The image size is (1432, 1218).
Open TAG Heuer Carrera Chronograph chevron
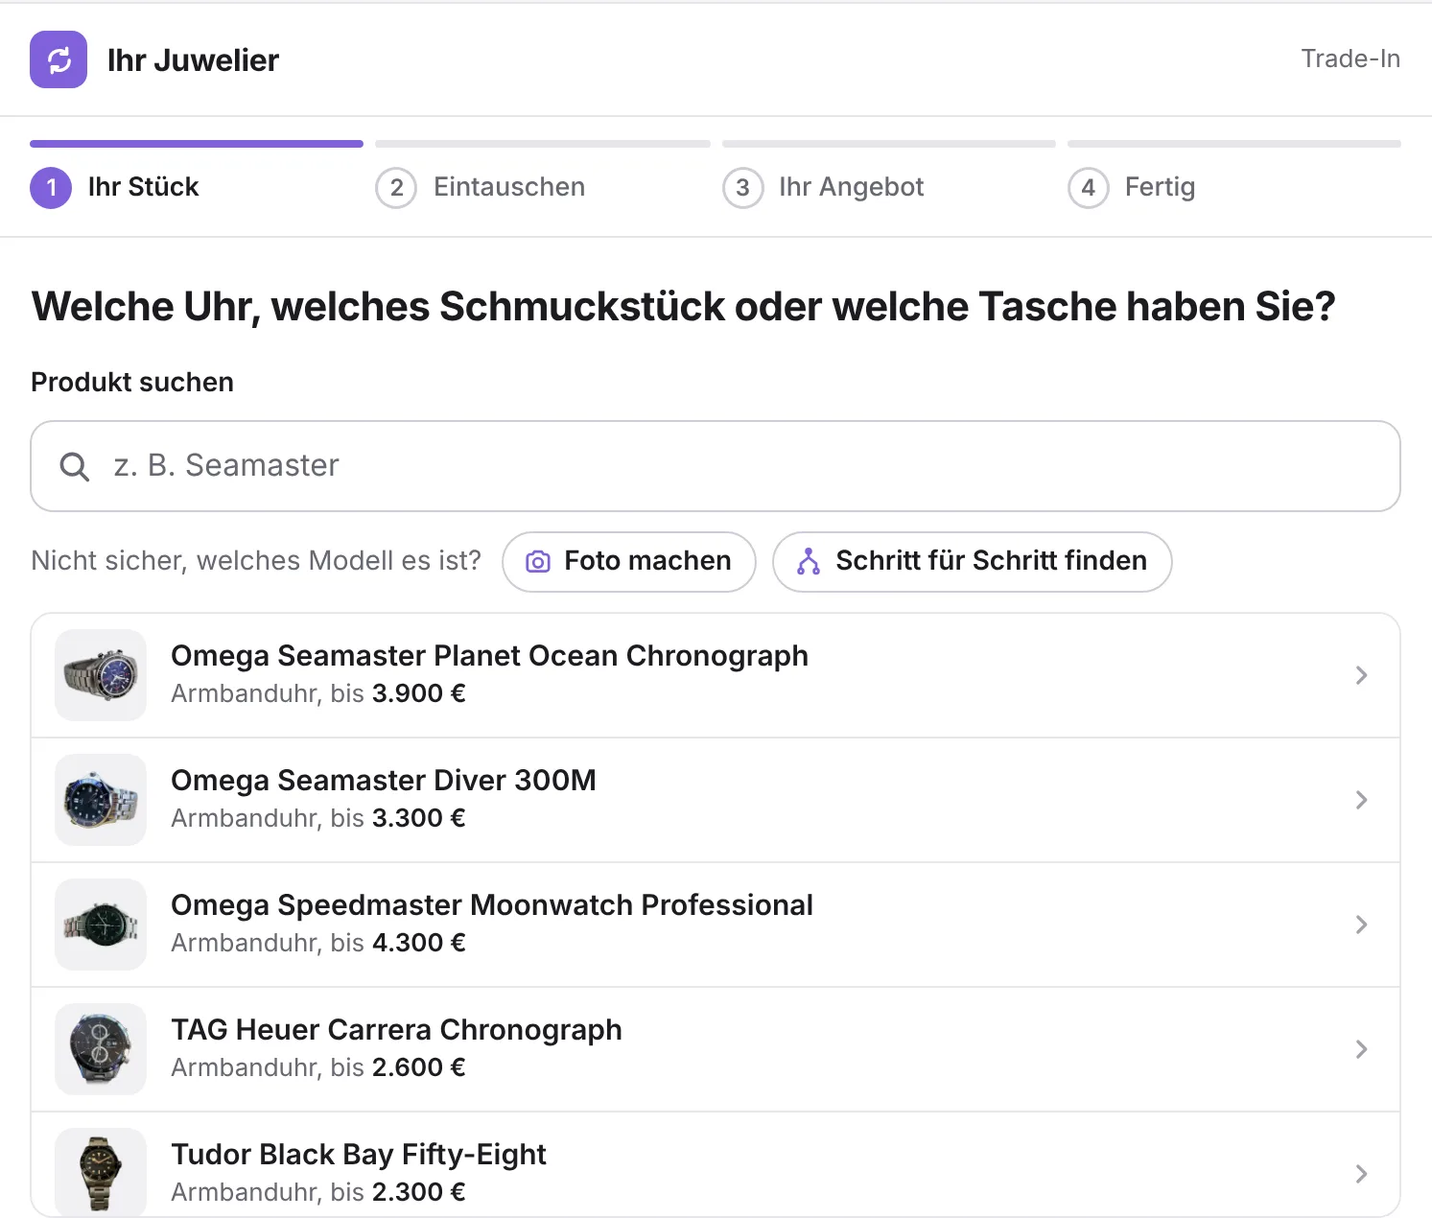coord(1361,1049)
